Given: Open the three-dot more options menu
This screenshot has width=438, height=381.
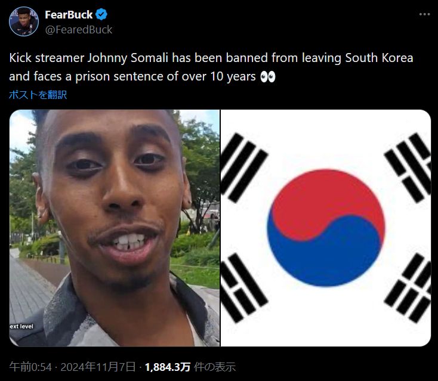Looking at the screenshot, I should [x=424, y=14].
